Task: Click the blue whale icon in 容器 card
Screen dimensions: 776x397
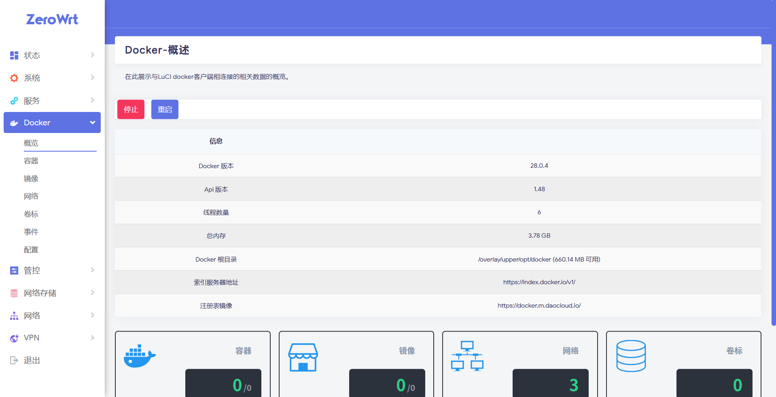Action: click(x=140, y=356)
